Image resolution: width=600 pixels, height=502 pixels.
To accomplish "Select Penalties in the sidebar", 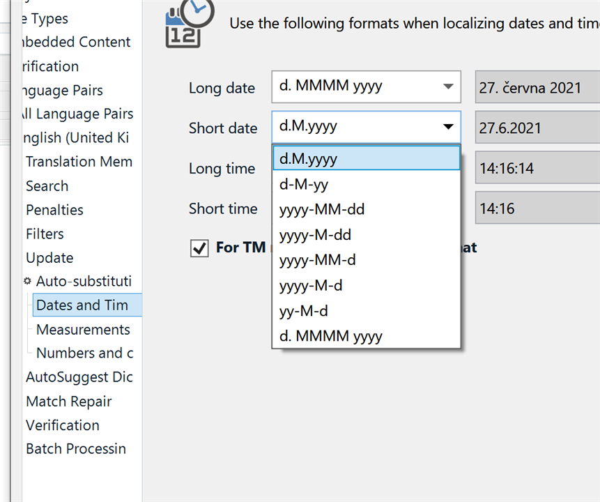I will point(54,209).
